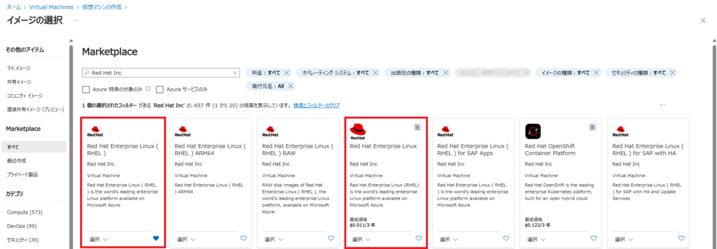
Task: Select すべて under Marketplace sidebar
Action: (33, 147)
